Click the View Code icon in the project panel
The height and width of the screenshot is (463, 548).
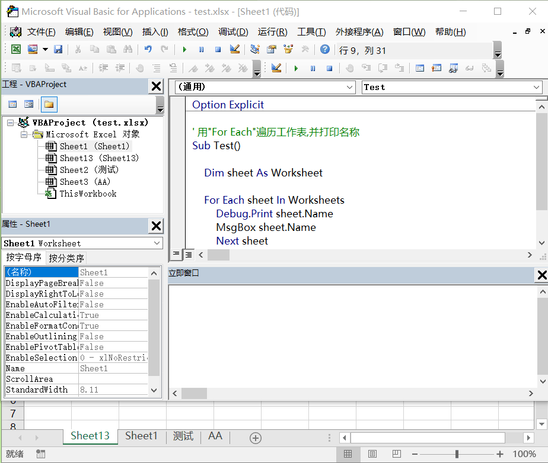tap(12, 104)
